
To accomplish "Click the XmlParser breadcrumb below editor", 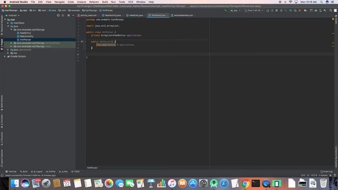I will (x=92, y=168).
